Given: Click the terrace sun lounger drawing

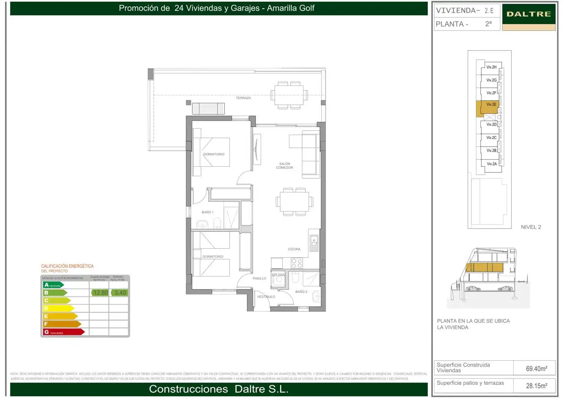Looking at the screenshot, I should [208, 109].
